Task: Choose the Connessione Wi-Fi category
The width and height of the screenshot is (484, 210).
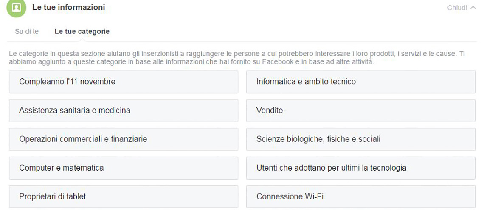Action: coord(361,196)
